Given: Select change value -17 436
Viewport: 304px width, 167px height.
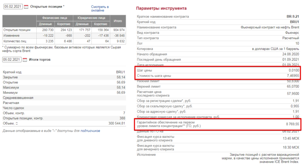Looking at the screenshot, I should point(103,36).
